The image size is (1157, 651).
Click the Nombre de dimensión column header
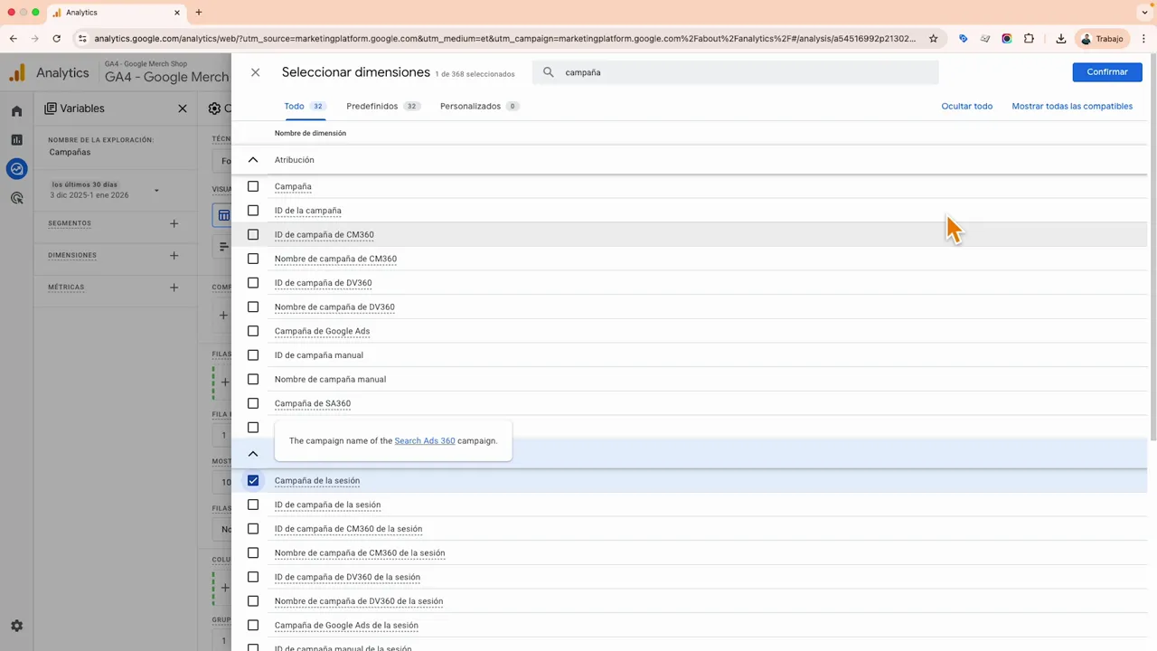(310, 134)
